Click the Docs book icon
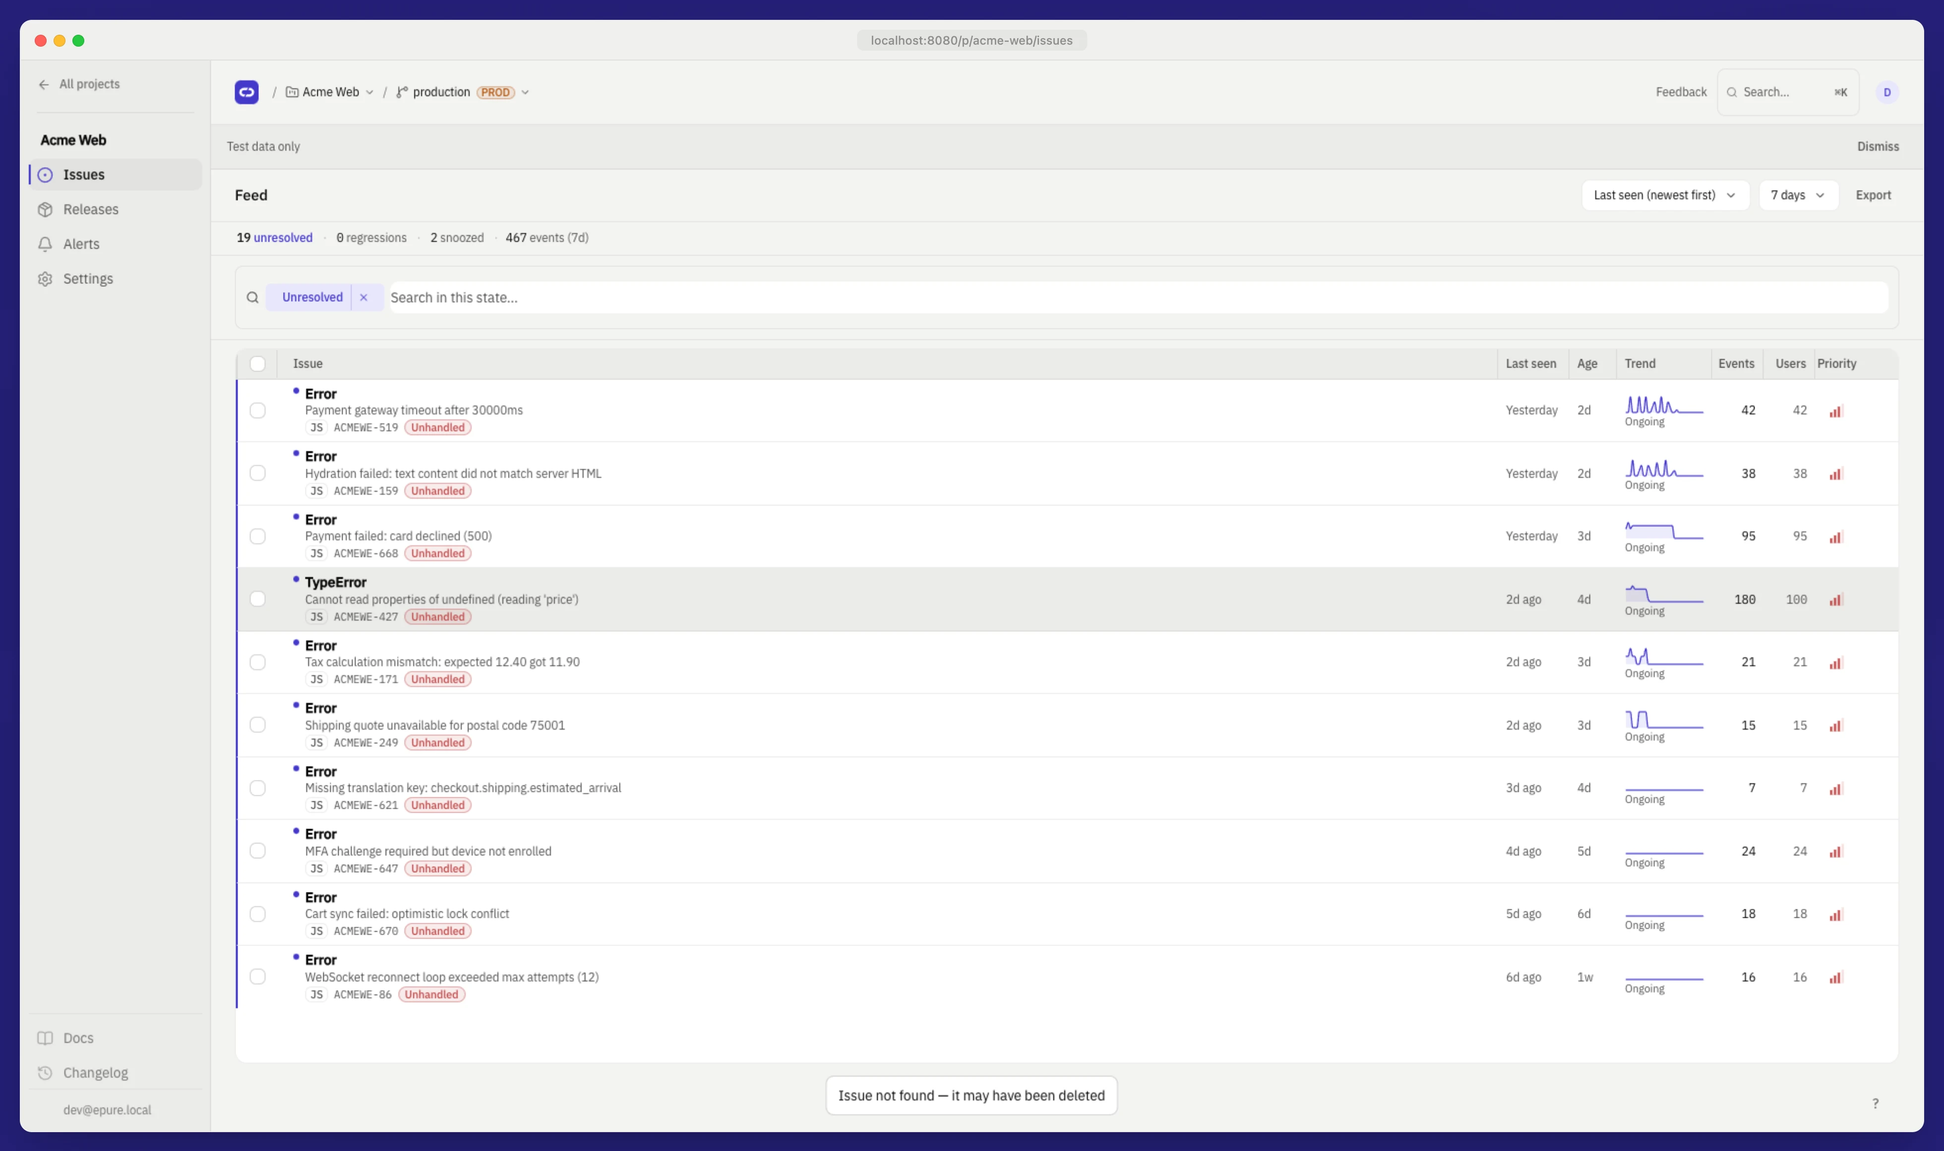This screenshot has width=1944, height=1151. point(46,1038)
